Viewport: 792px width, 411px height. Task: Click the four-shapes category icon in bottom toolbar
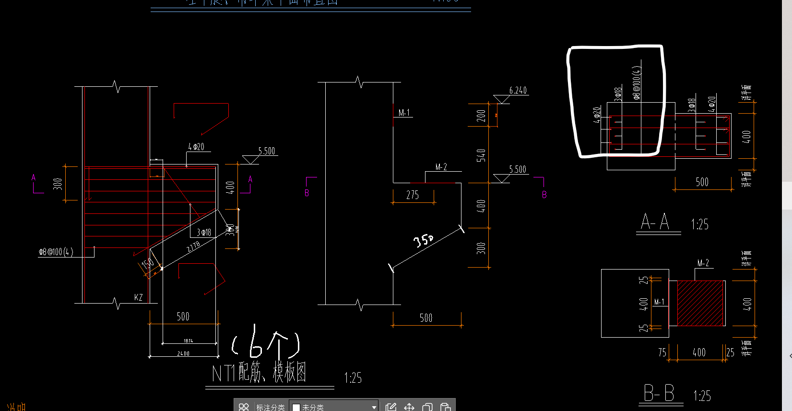tap(244, 407)
